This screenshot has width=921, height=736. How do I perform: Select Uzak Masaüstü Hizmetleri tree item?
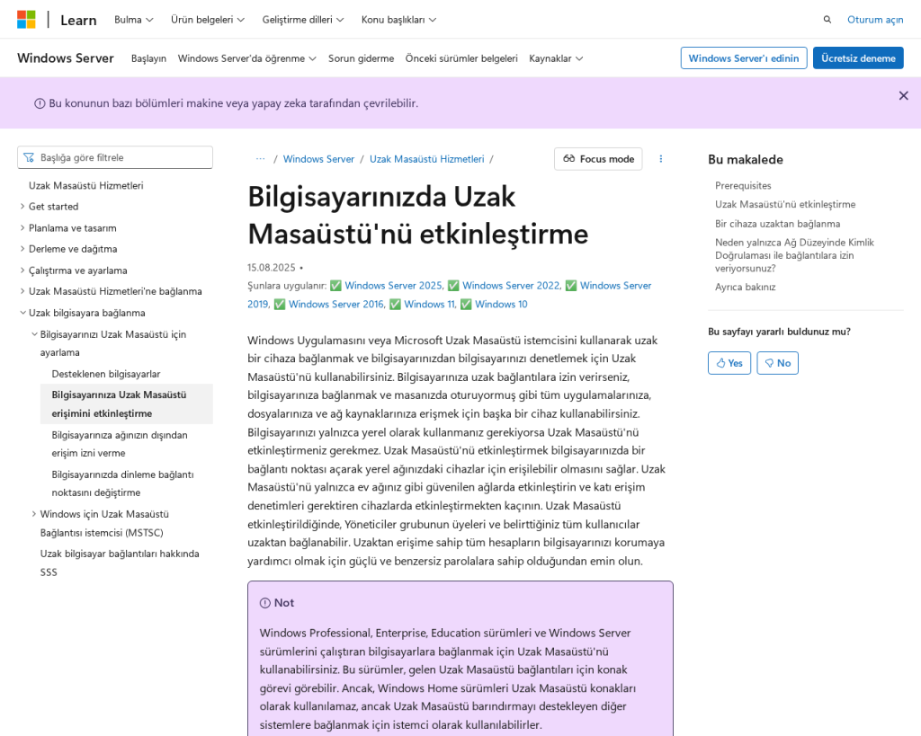pyautogui.click(x=85, y=185)
